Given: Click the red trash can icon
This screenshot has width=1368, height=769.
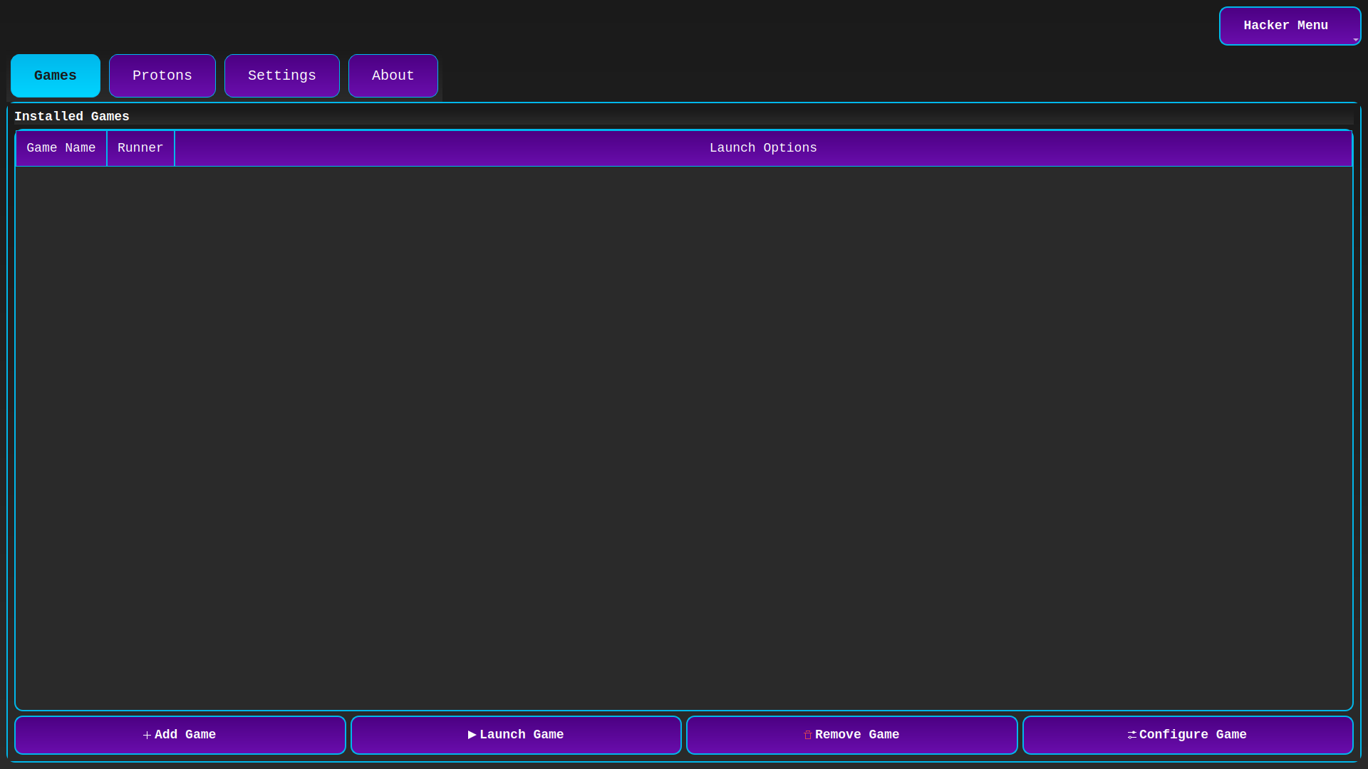Looking at the screenshot, I should click(x=808, y=735).
